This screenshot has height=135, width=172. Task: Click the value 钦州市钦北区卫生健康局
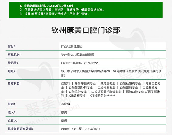77,54
